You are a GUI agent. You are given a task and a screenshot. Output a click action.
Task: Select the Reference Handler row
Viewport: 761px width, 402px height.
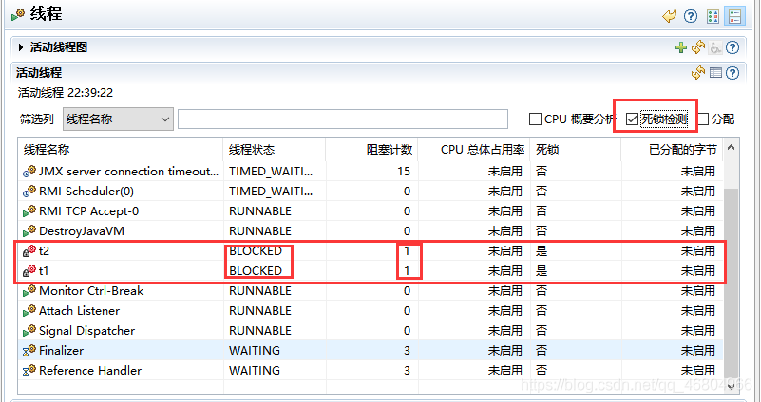[x=371, y=370]
